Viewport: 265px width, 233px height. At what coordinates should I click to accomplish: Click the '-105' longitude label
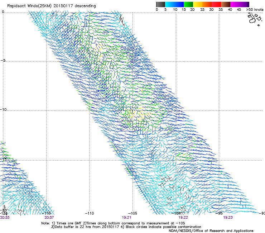pos(132,213)
